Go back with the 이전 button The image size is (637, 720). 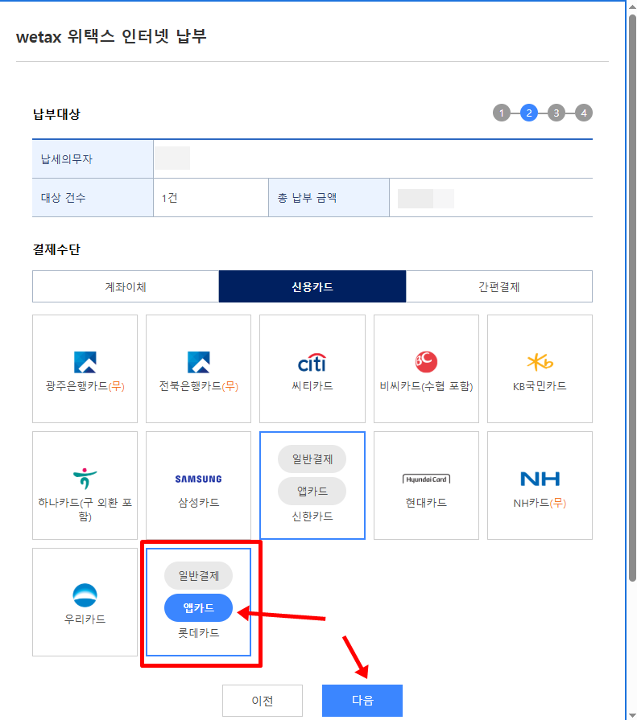pos(263,700)
